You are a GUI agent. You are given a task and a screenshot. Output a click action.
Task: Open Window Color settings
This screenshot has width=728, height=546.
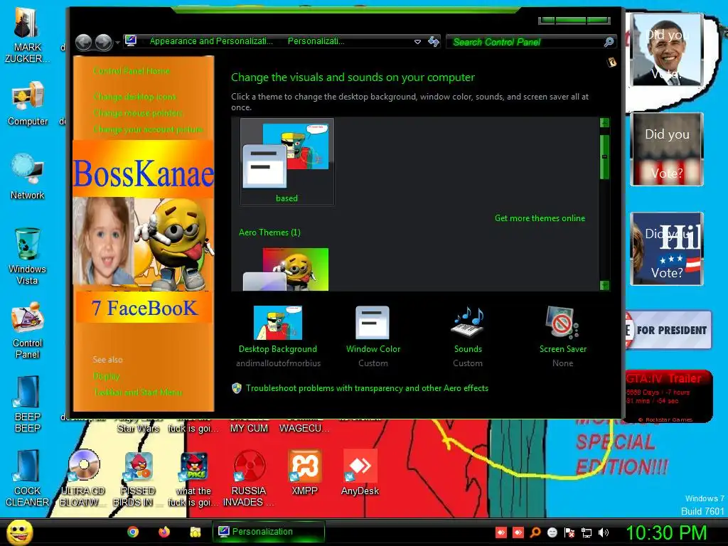(373, 336)
